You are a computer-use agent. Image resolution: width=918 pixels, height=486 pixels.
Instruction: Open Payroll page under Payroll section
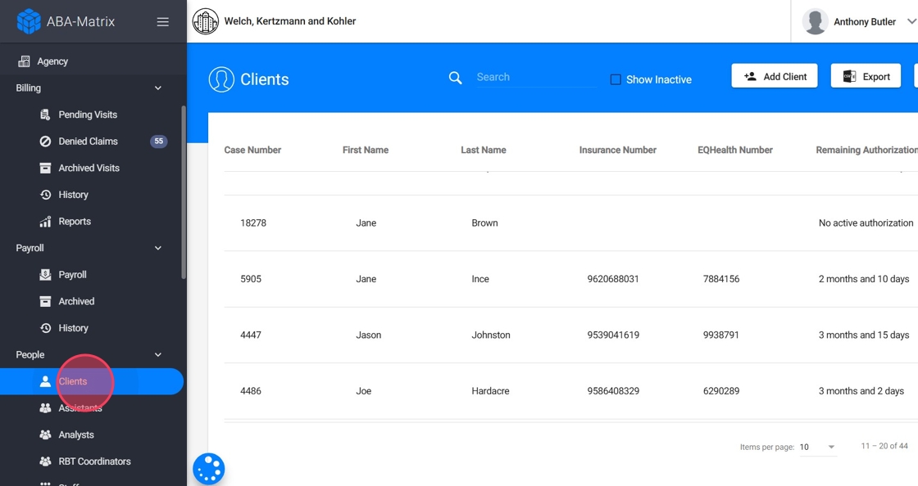(x=73, y=275)
